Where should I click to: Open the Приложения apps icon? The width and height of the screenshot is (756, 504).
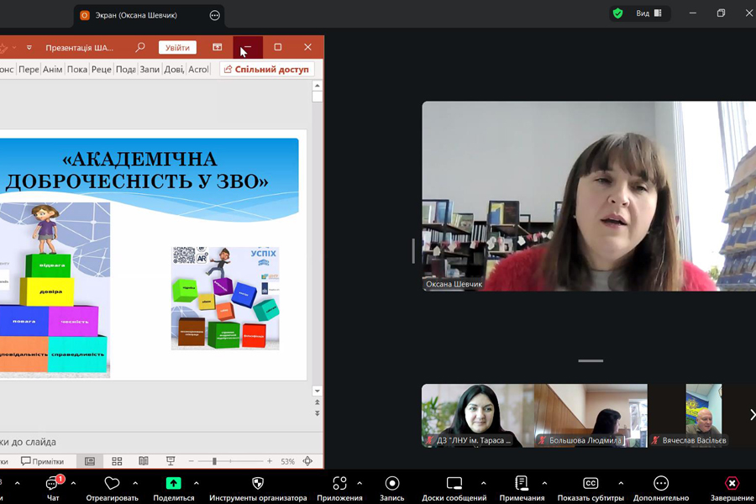[339, 484]
